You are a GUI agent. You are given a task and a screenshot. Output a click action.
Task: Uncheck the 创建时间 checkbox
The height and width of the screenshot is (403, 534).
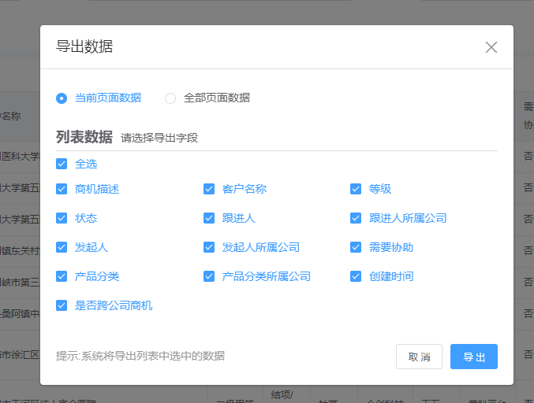pyautogui.click(x=356, y=276)
